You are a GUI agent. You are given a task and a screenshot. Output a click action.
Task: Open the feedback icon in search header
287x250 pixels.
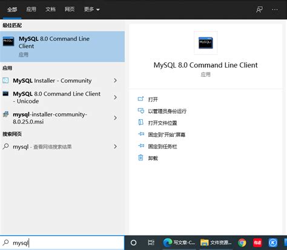[x=259, y=9]
